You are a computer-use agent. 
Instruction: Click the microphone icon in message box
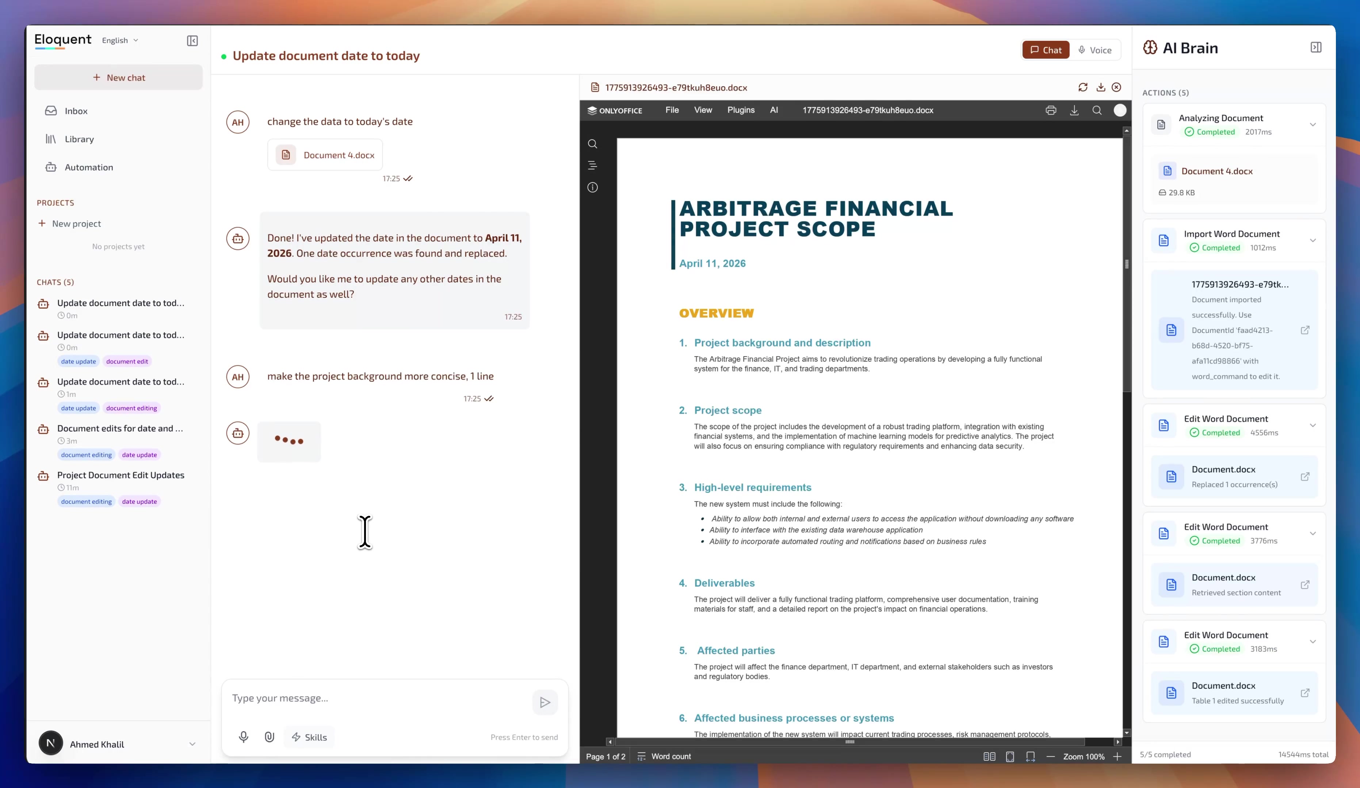(243, 737)
